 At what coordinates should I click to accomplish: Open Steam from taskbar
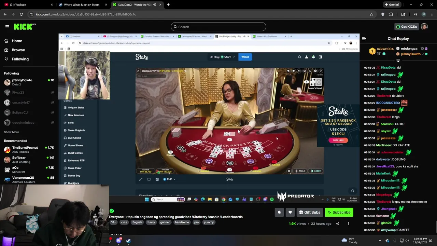[128, 241]
